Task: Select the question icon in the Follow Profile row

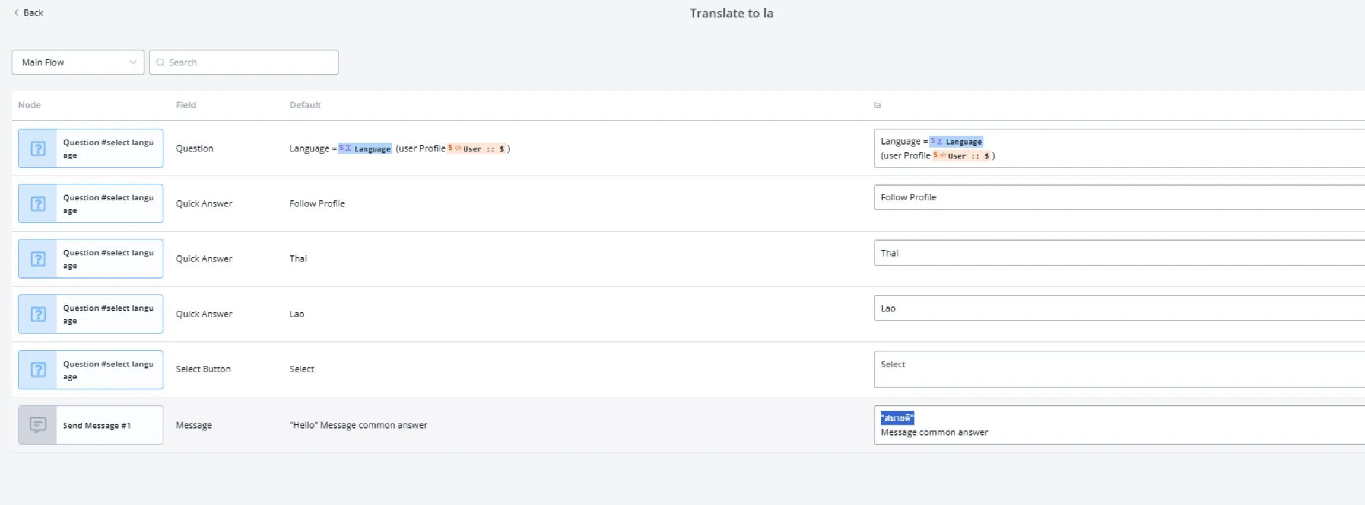Action: click(38, 203)
